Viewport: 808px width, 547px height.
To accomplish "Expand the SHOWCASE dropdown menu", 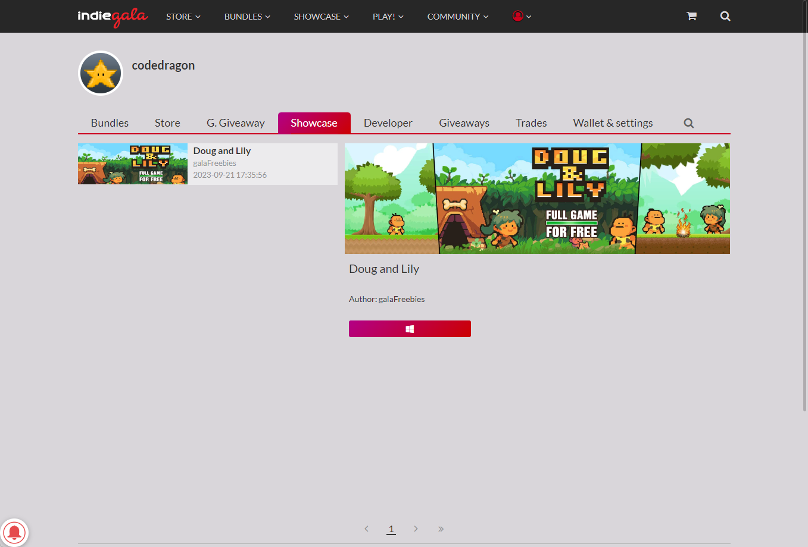I will [x=322, y=17].
